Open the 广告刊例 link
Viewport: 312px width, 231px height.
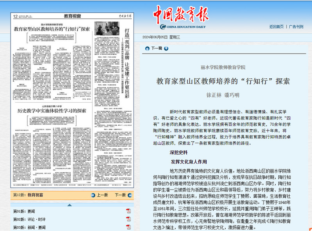click(296, 27)
